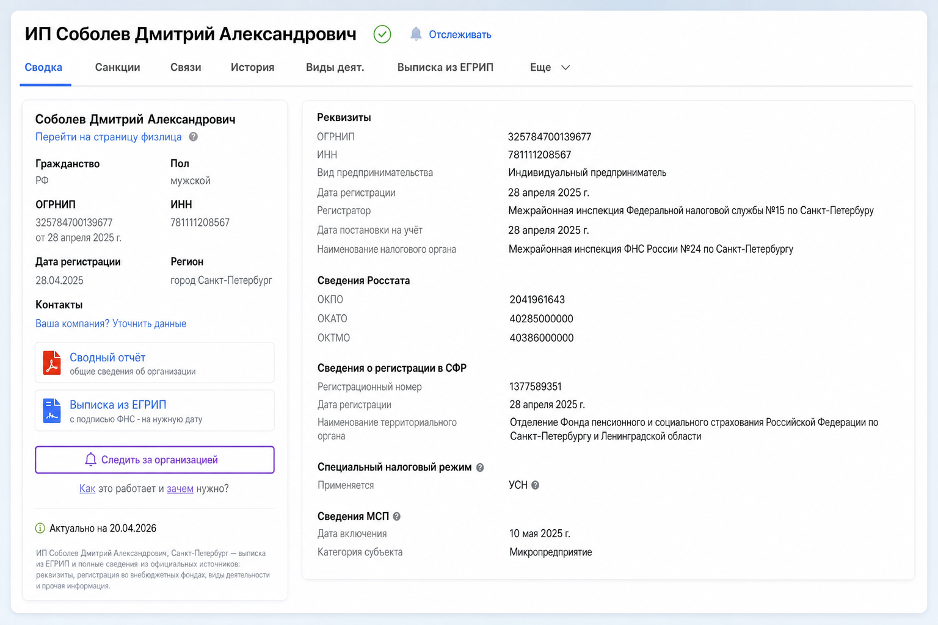
Task: Click the green verified checkmark icon
Action: pyautogui.click(x=382, y=34)
